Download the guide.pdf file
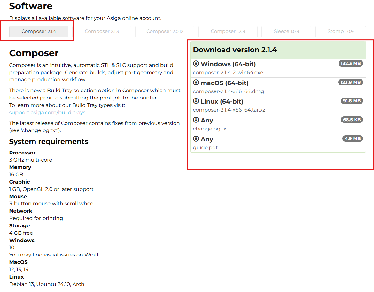The image size is (374, 292). (x=205, y=148)
